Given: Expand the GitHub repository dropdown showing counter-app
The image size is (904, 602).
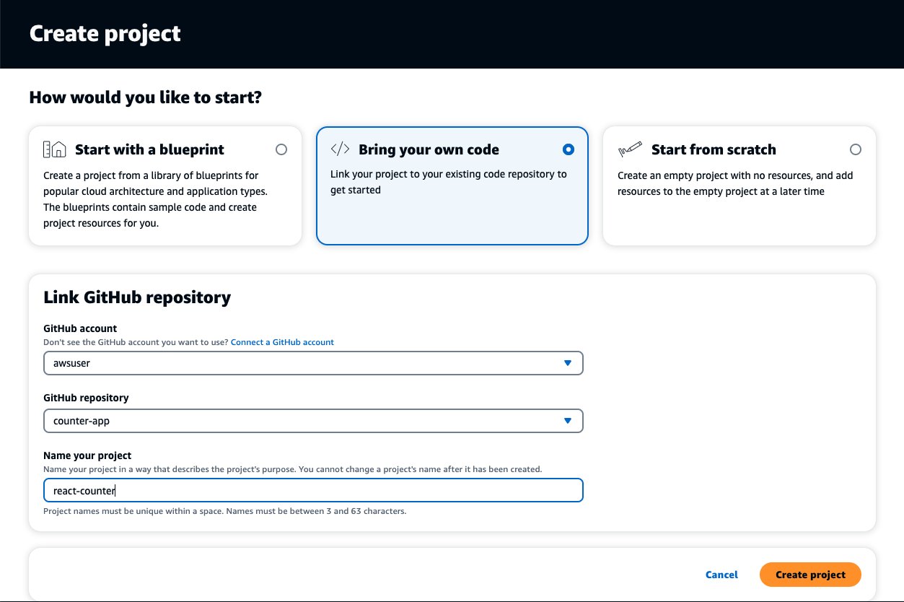Looking at the screenshot, I should [x=313, y=421].
